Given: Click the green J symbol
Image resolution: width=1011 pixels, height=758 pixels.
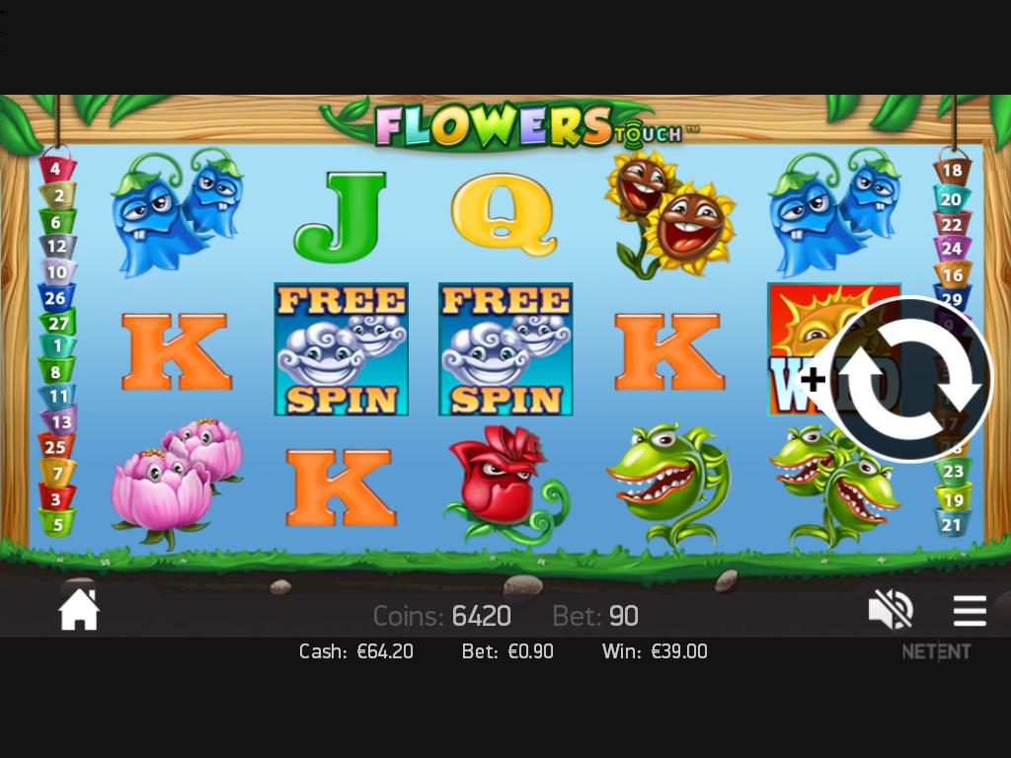Looking at the screenshot, I should (340, 216).
